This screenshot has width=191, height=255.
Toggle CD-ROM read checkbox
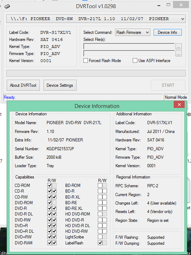(x=50, y=186)
